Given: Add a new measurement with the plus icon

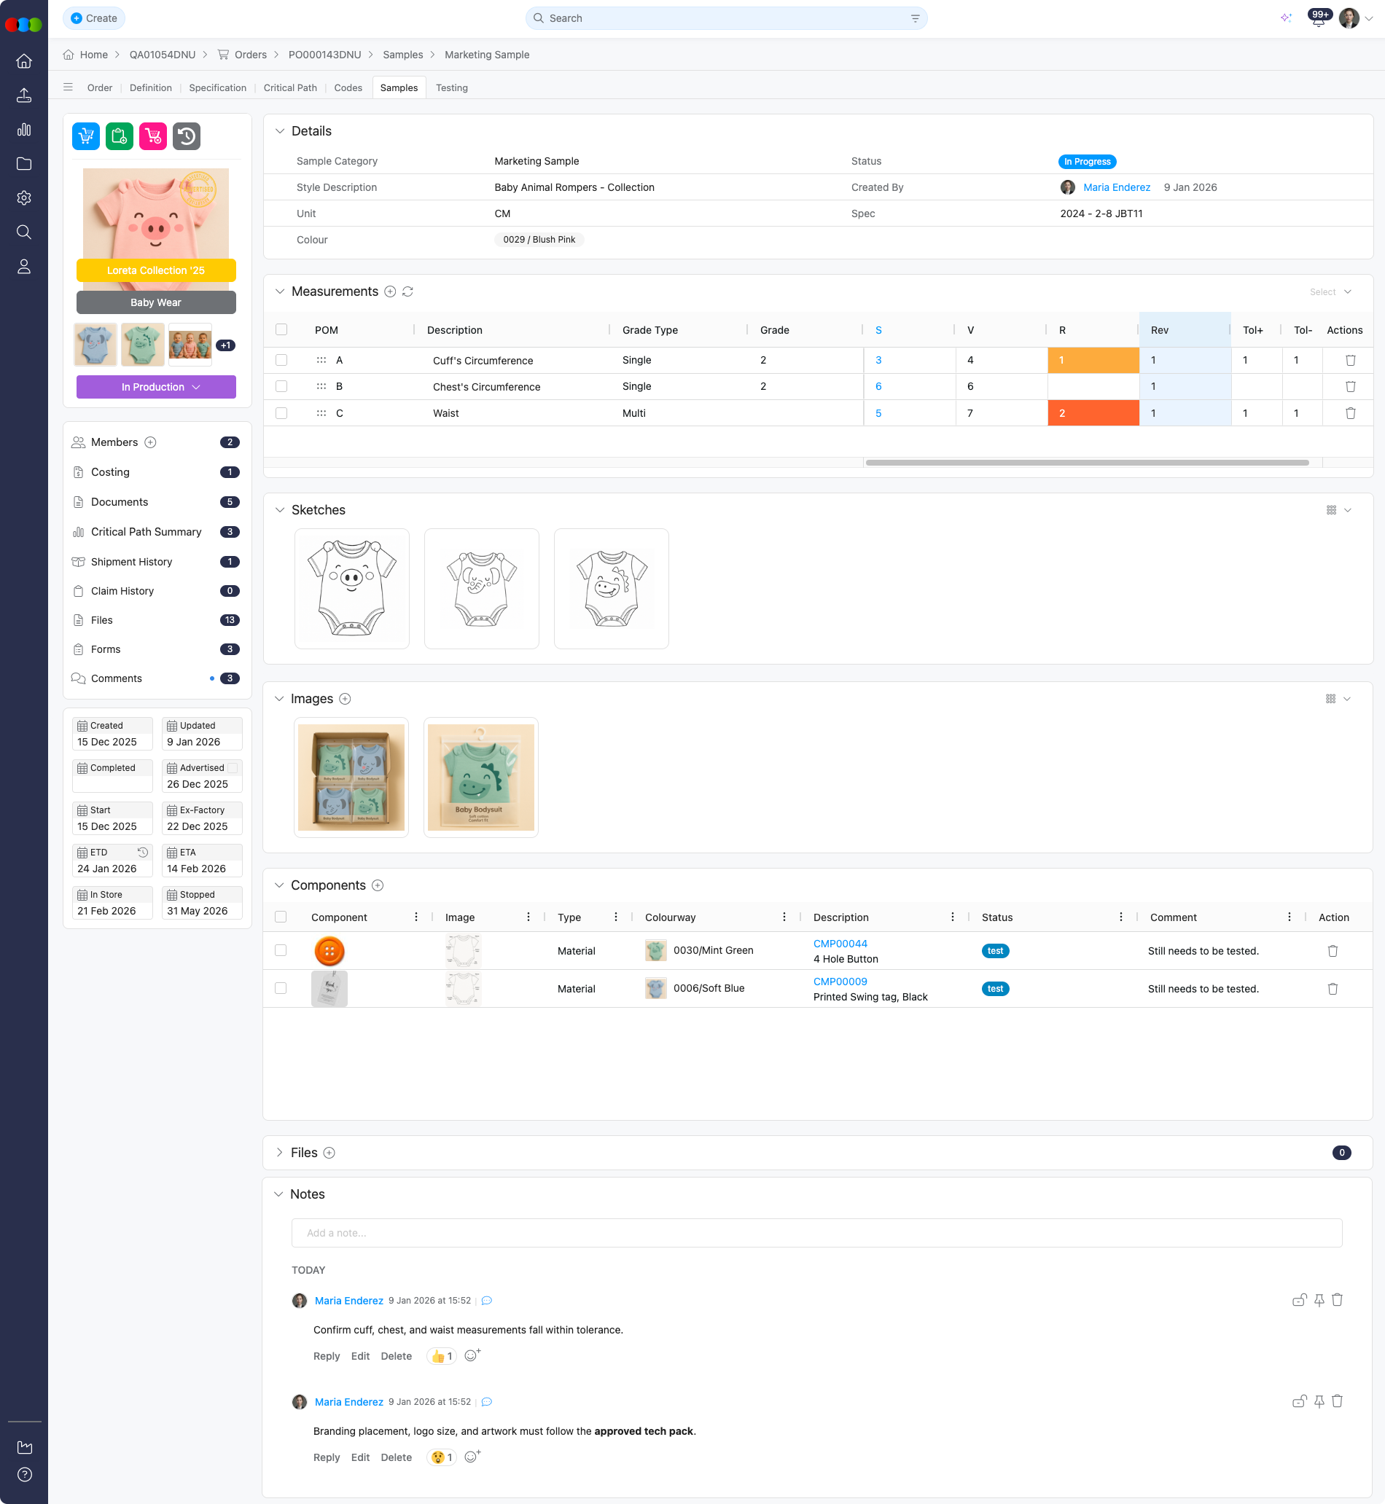Looking at the screenshot, I should click(x=390, y=291).
